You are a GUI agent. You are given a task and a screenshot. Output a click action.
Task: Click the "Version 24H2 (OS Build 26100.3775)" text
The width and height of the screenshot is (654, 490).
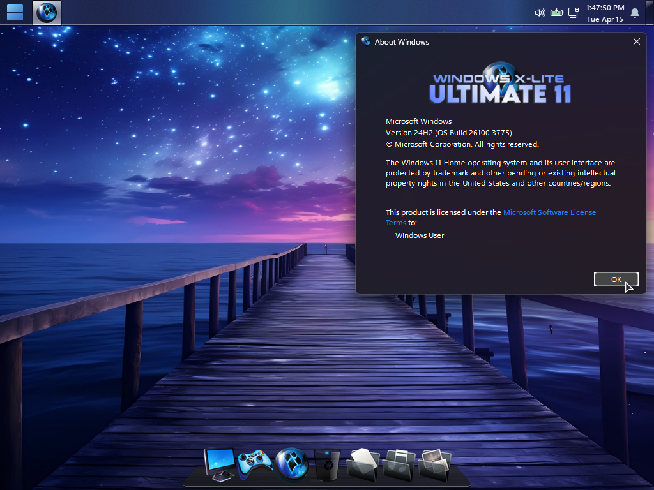pyautogui.click(x=449, y=133)
